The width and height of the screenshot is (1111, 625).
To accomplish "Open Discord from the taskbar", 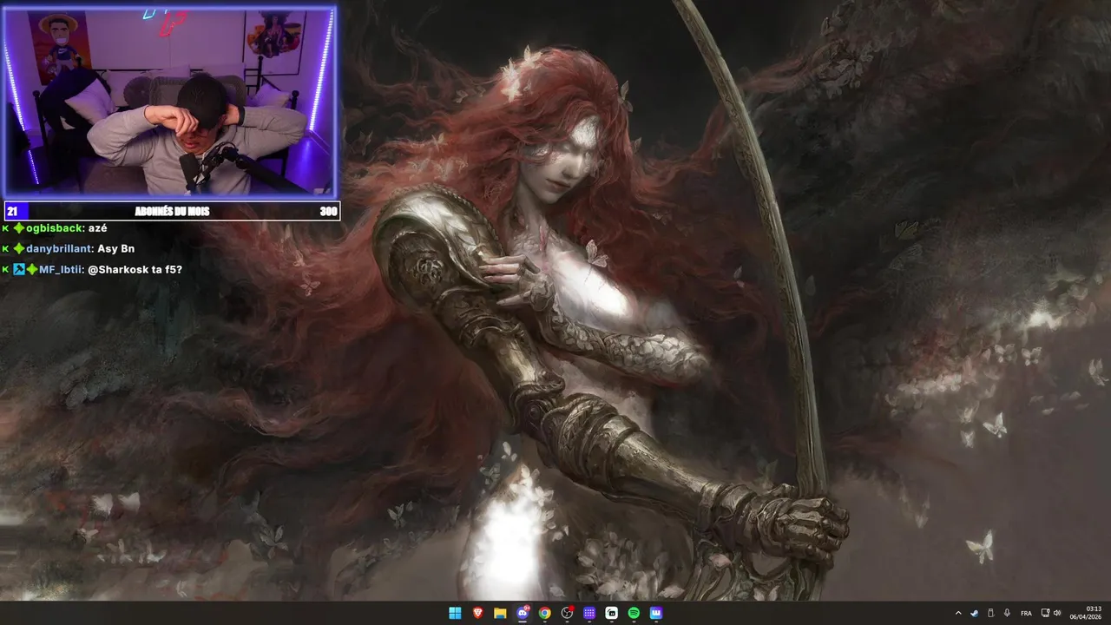I will 523,613.
